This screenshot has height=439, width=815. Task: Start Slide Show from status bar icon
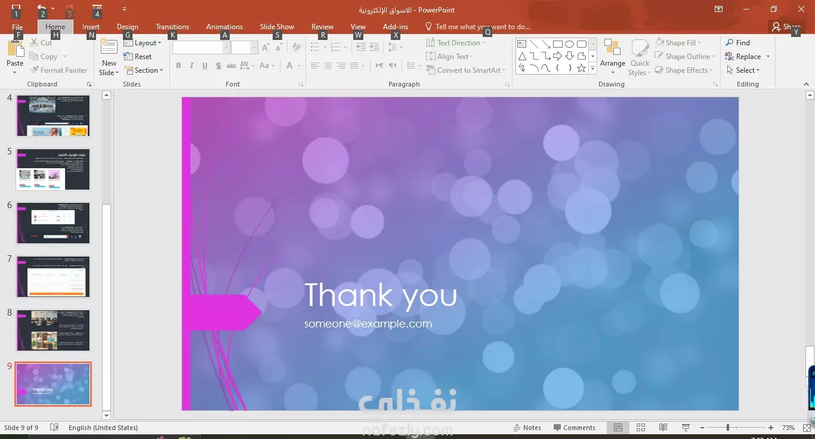click(x=686, y=428)
